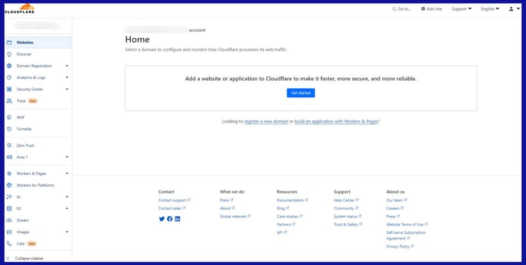Screen dimensions: 526x265
Task: Click the Get started button
Action: 300,93
